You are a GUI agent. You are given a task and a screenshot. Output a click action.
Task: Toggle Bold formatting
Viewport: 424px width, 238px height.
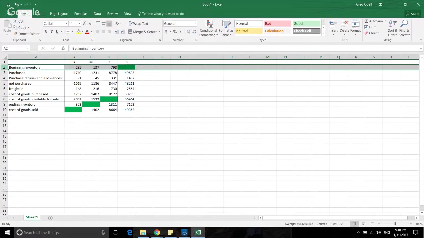tap(46, 32)
